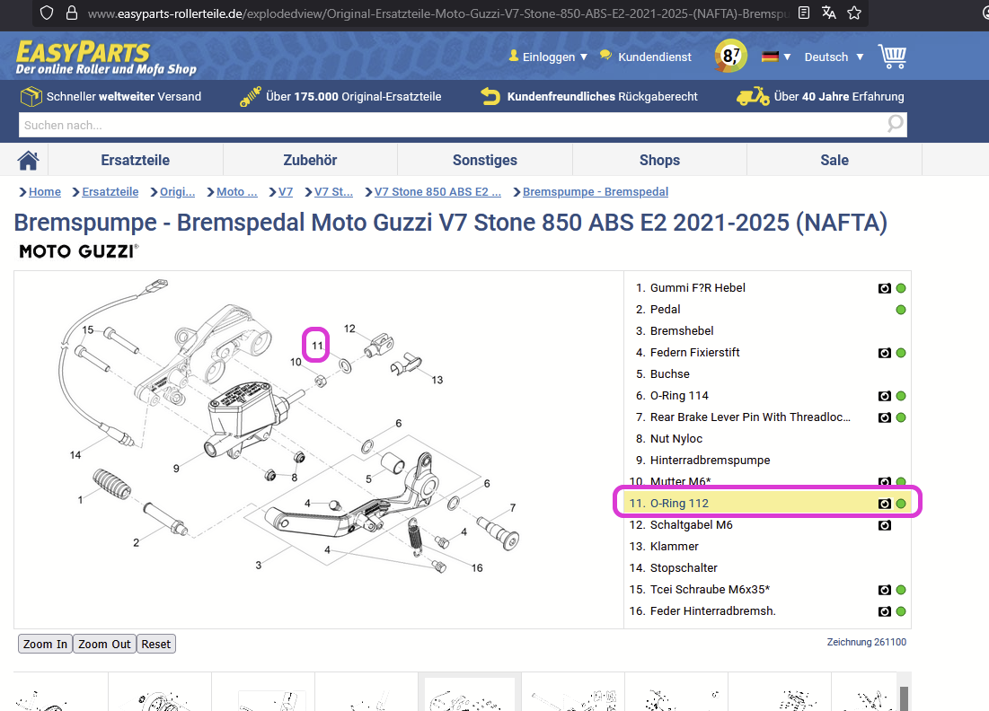Go to Home breadcrumb link
Screen dimensions: 989x711
click(45, 191)
